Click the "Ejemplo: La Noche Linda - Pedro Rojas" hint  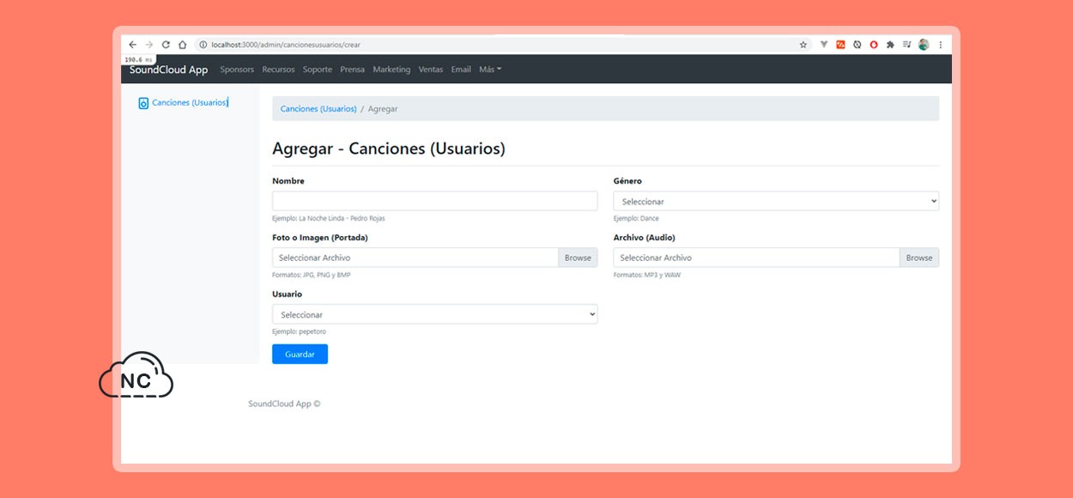point(329,219)
